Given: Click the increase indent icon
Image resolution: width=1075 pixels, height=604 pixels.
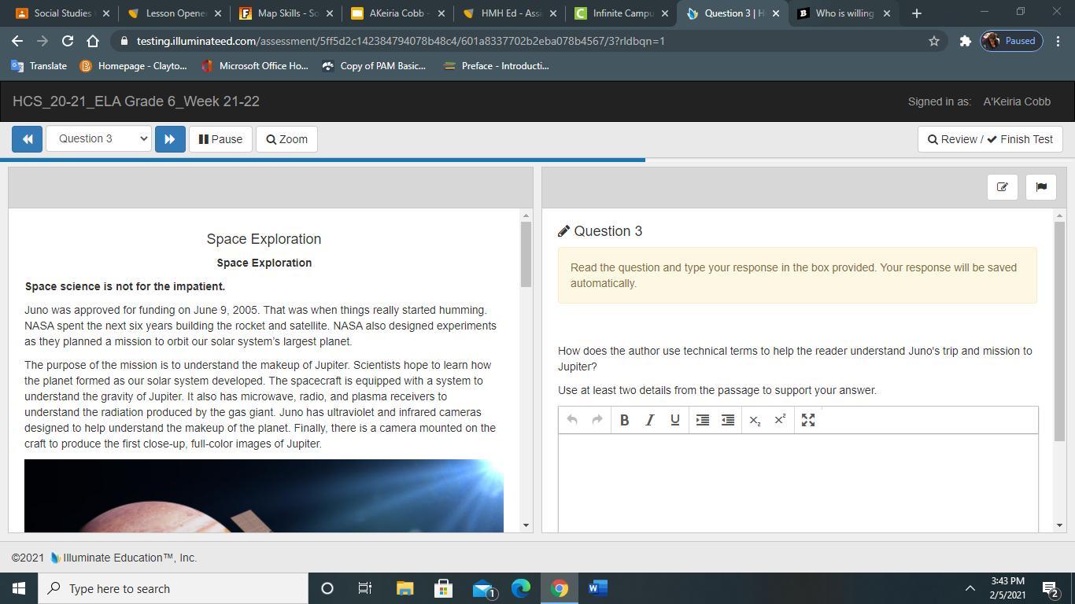Looking at the screenshot, I should pyautogui.click(x=703, y=420).
